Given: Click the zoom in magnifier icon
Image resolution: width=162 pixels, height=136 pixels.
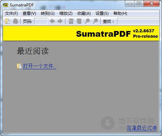Looking at the screenshot, I should (x=96, y=21).
